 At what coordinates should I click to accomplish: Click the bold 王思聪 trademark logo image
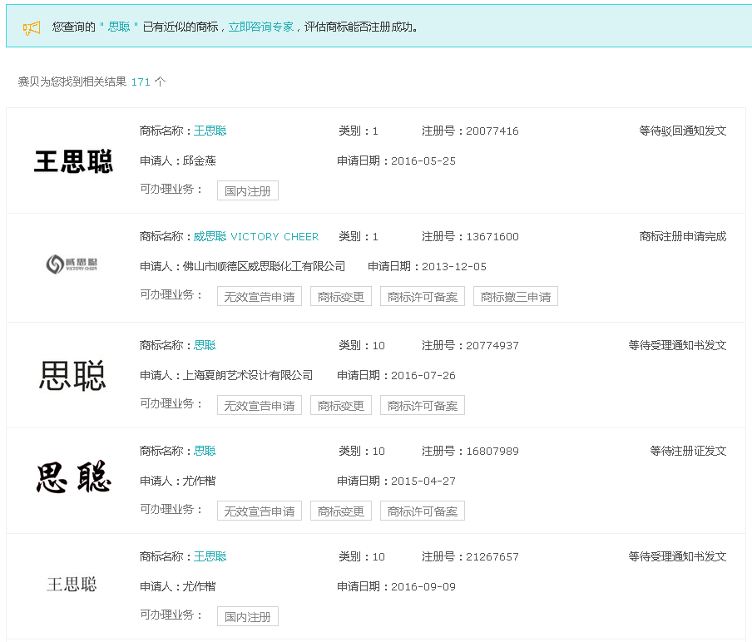click(73, 161)
